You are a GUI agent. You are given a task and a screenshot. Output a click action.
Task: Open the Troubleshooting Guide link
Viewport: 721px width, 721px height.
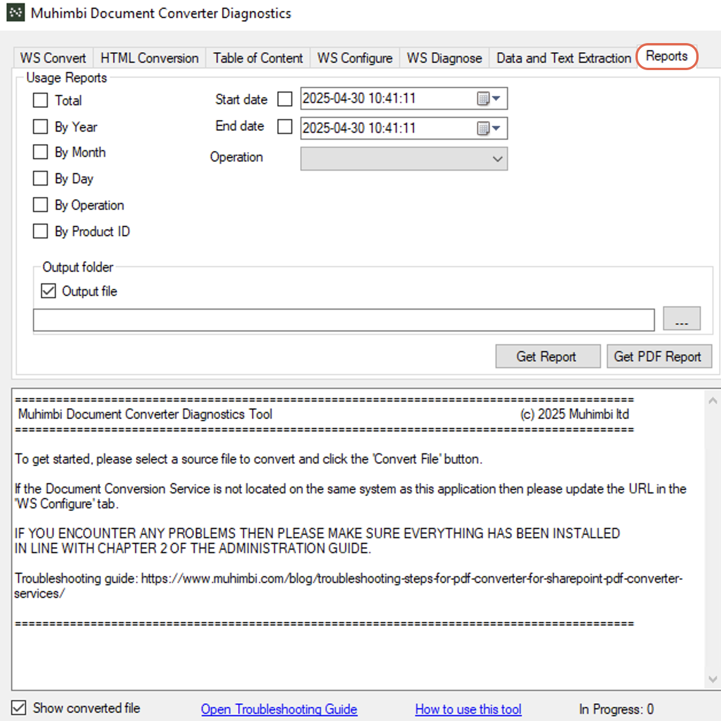(279, 710)
